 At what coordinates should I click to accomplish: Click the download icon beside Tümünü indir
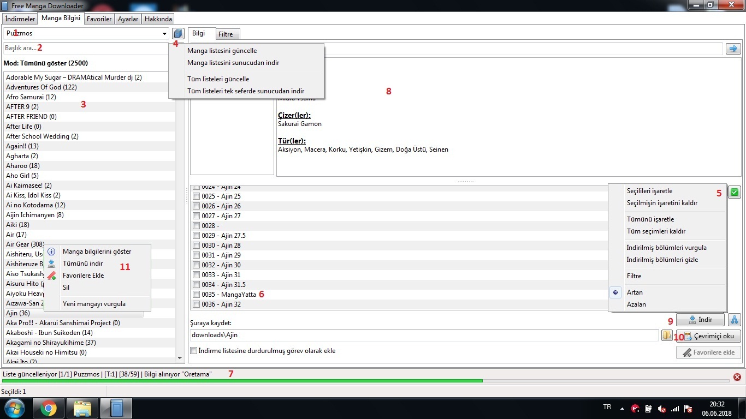pos(51,264)
